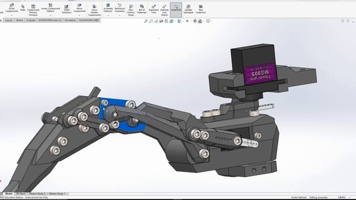
Task: Click Linear Component Pattern
Action: click(x=51, y=8)
